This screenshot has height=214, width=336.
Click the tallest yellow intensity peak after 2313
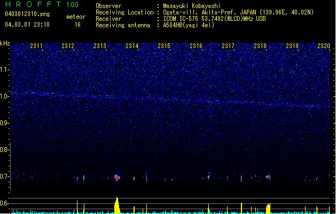(116, 205)
